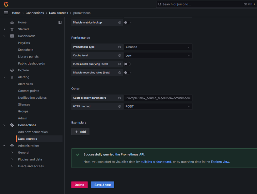
Task: Open alerting Admin page
Action: [x=22, y=118]
